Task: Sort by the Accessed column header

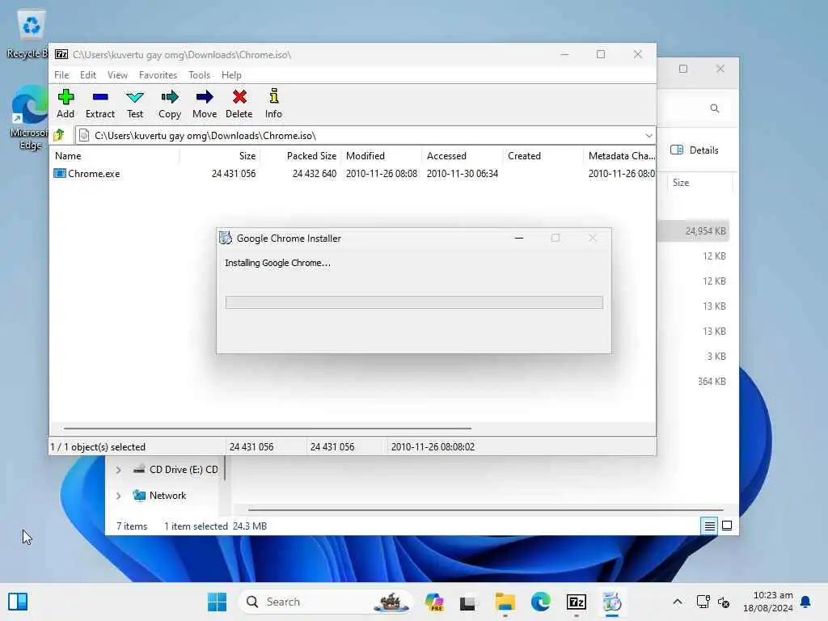Action: point(463,156)
